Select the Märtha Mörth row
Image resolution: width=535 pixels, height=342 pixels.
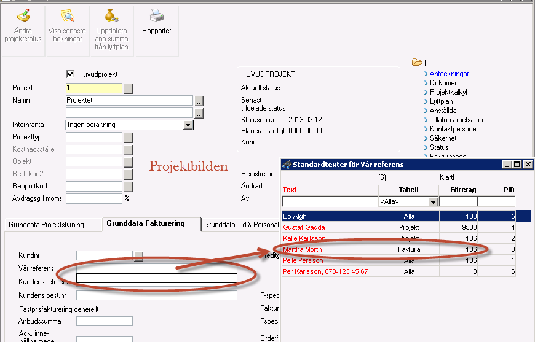[399, 249]
